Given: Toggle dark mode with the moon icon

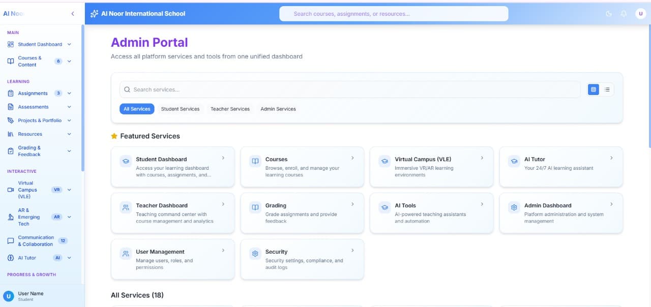Looking at the screenshot, I should tap(609, 14).
